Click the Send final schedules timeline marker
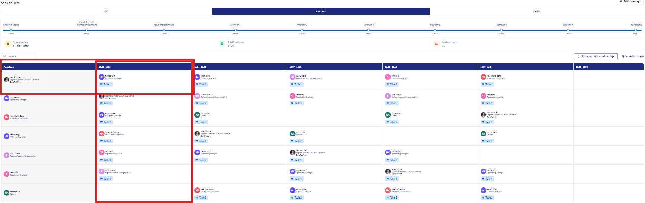645x203 pixels. coord(164,30)
